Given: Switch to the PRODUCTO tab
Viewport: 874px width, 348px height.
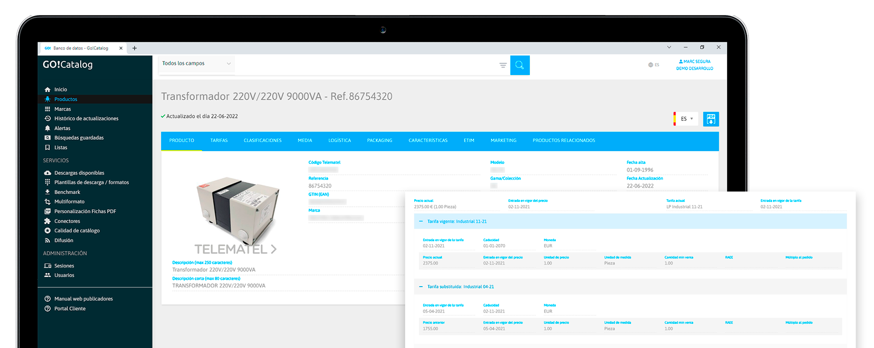Looking at the screenshot, I should click(182, 141).
